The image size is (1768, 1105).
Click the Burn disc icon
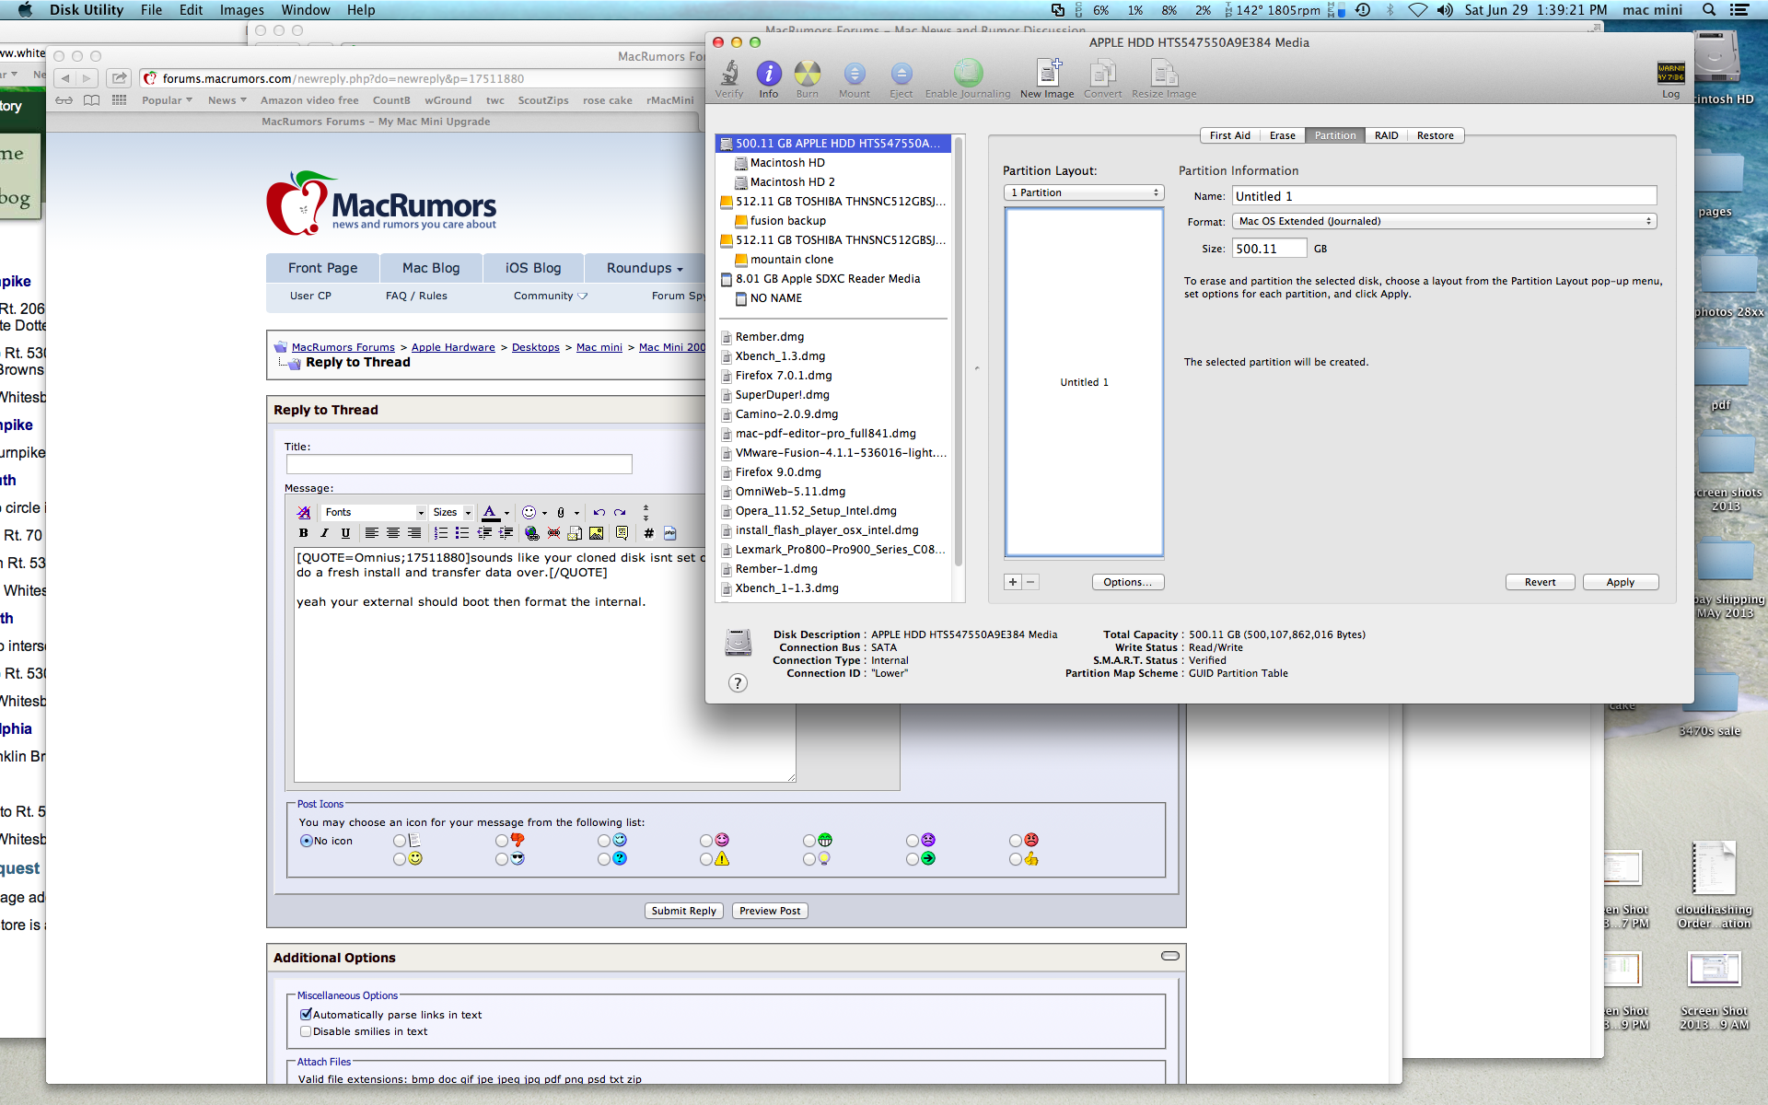coord(807,78)
